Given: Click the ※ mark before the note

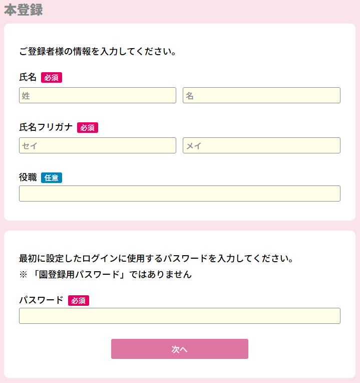Looking at the screenshot, I should pos(23,275).
